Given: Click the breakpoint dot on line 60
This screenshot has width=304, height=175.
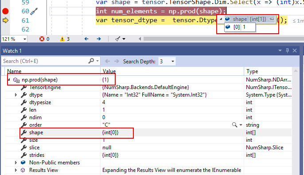Looking at the screenshot, I should tap(5, 11).
